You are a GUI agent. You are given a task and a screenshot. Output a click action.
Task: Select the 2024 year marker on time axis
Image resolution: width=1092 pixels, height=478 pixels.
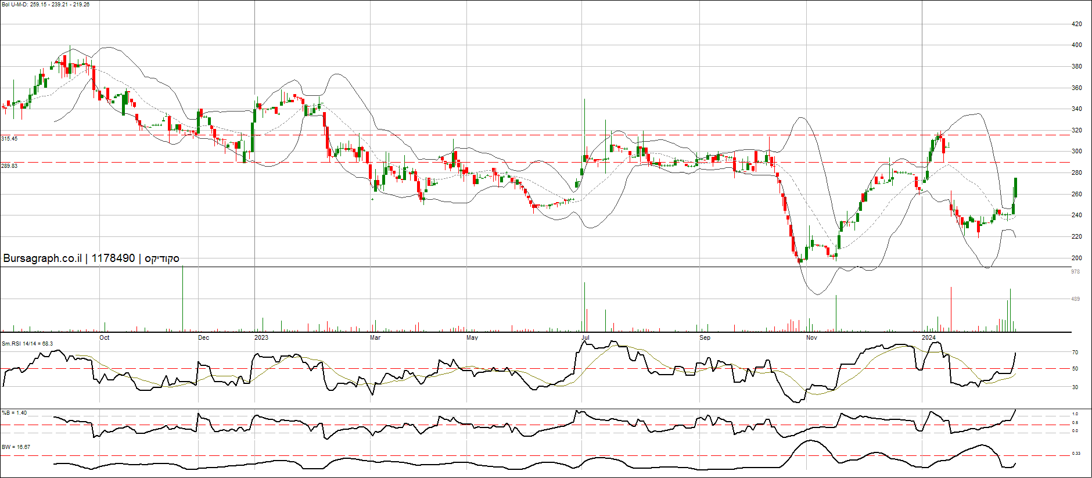929,337
